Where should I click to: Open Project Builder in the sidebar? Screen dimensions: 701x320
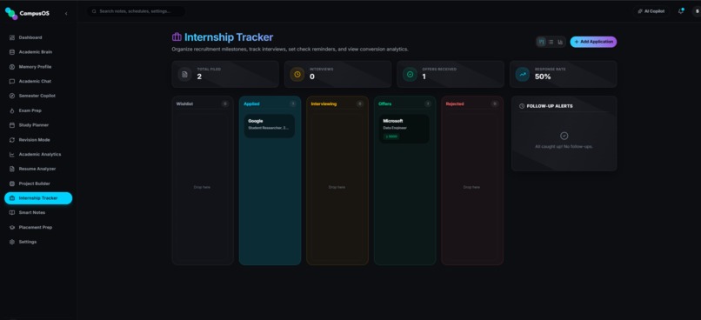pos(38,183)
